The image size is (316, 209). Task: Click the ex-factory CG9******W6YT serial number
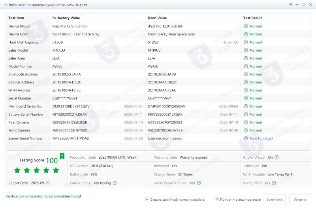click(65, 98)
